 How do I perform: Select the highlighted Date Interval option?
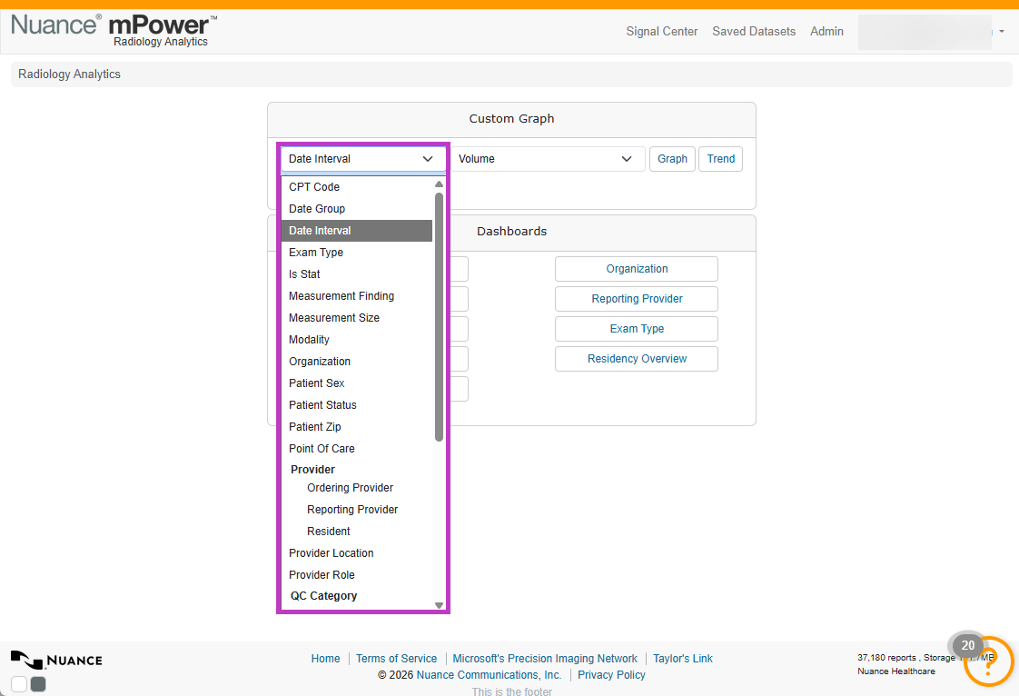point(357,230)
